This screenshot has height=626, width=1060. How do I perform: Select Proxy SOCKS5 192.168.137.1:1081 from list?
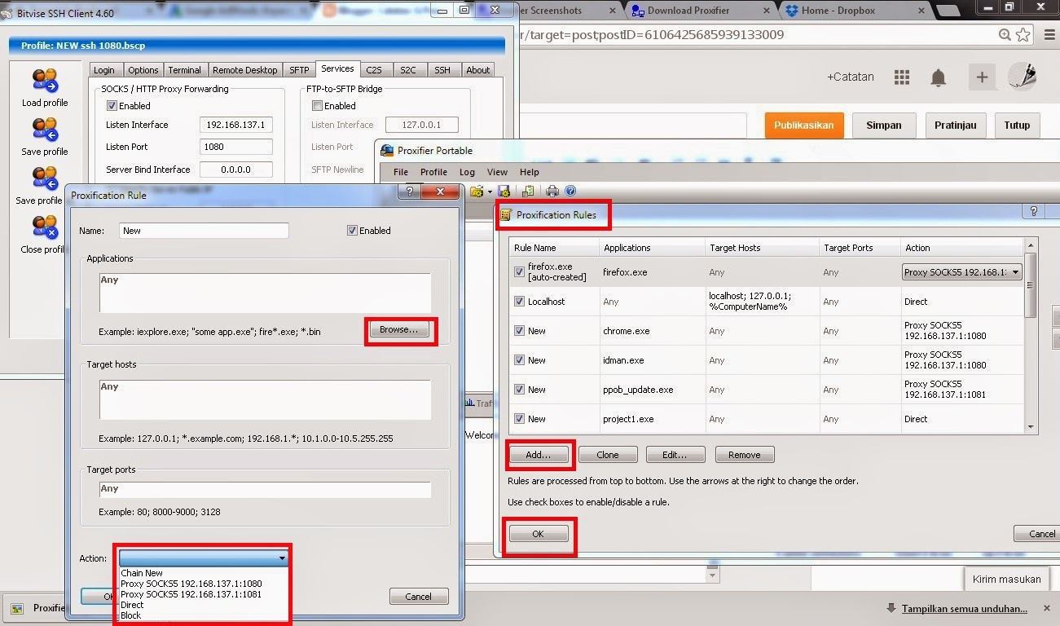191,594
